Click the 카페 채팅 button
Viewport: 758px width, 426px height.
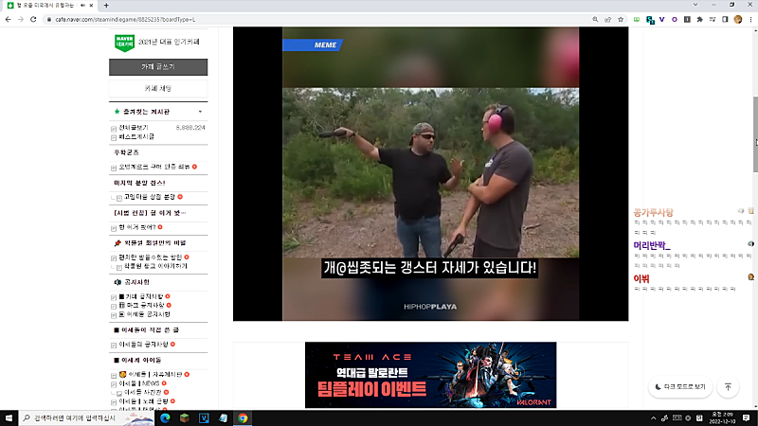pos(158,88)
